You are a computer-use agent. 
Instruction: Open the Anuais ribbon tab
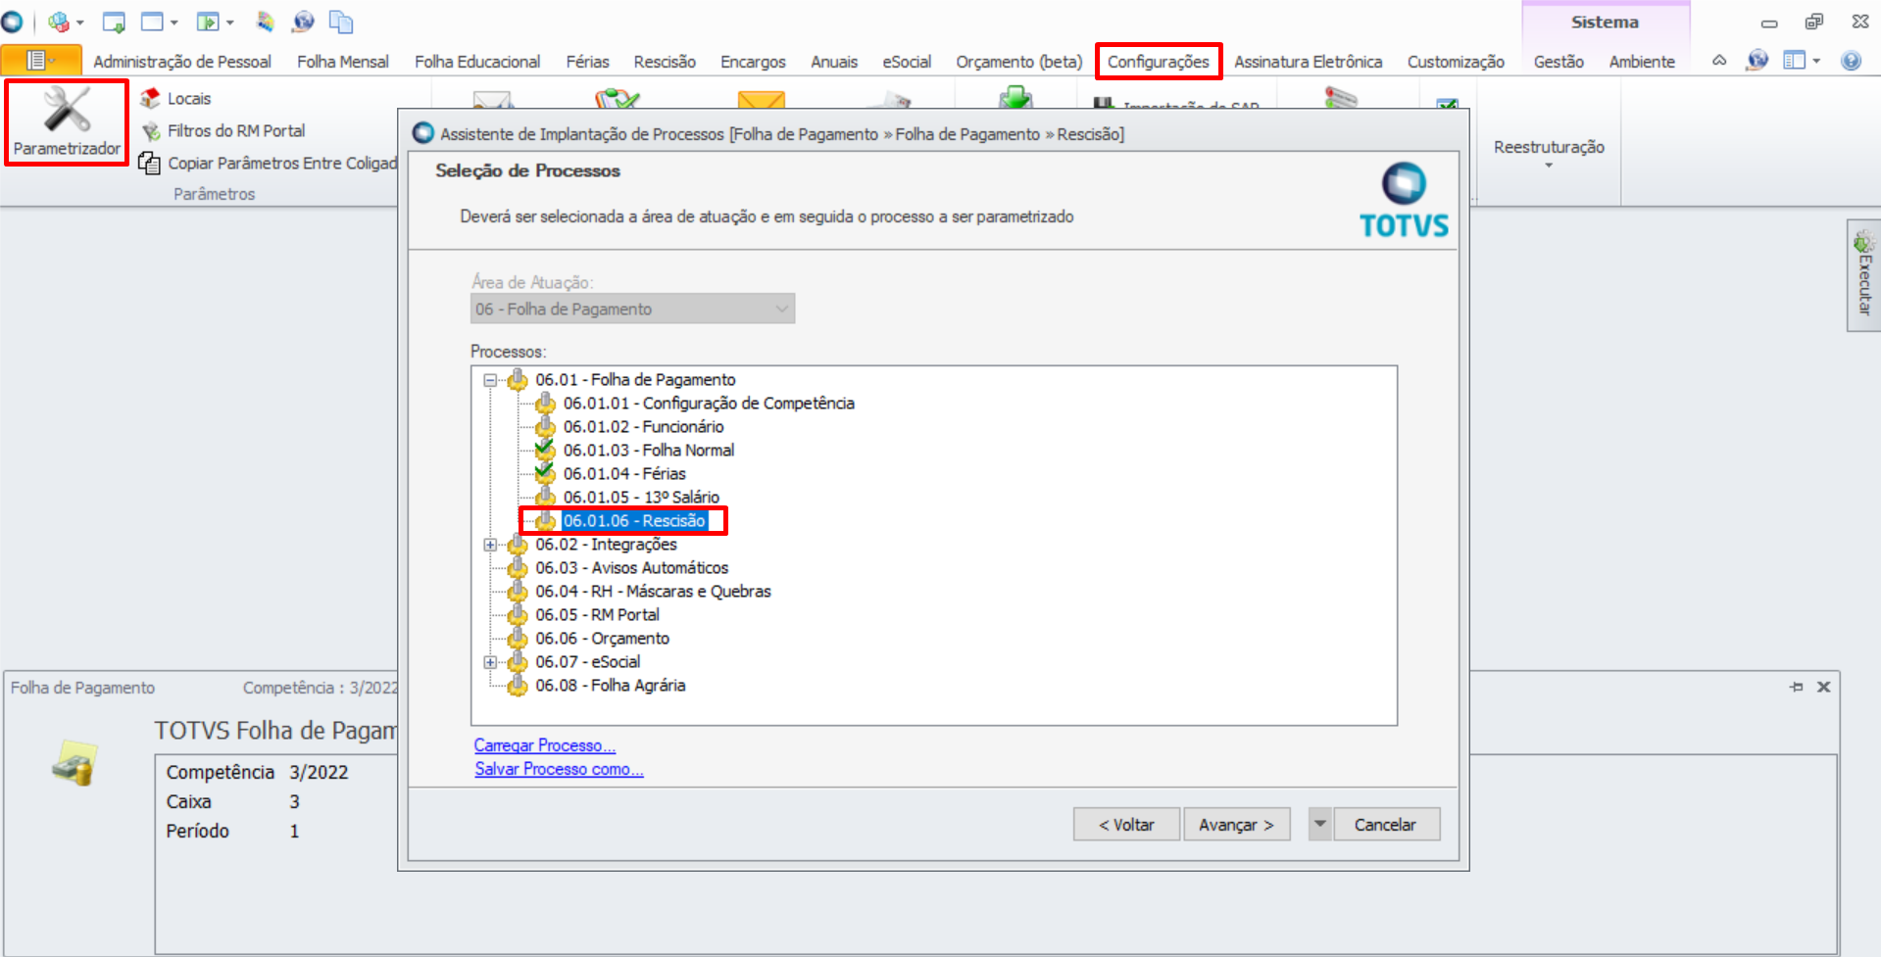pyautogui.click(x=834, y=62)
